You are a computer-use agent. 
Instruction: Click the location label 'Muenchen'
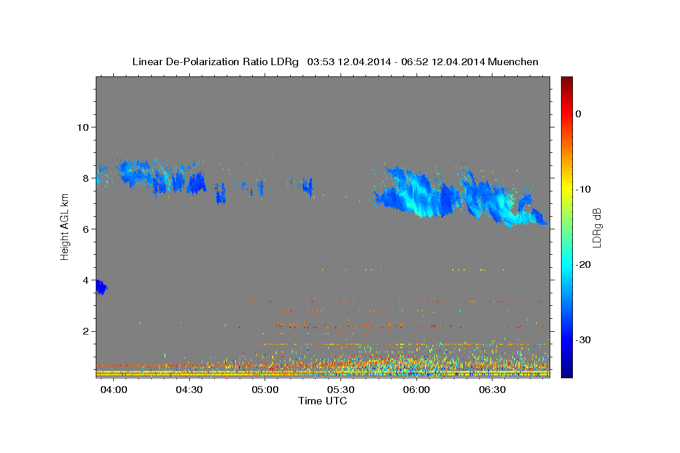(513, 62)
